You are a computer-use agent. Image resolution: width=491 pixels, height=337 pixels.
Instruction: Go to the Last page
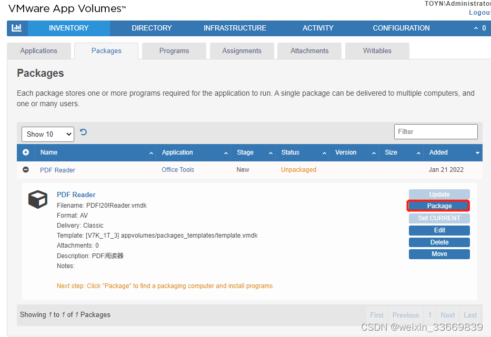pyautogui.click(x=470, y=315)
